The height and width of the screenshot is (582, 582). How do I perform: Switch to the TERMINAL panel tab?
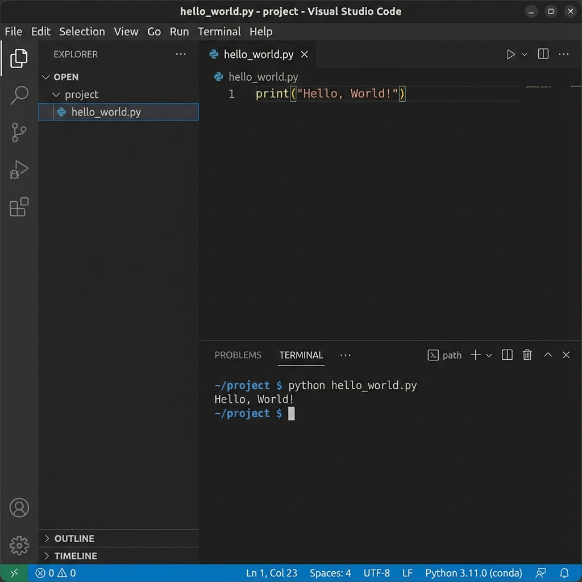pos(301,355)
